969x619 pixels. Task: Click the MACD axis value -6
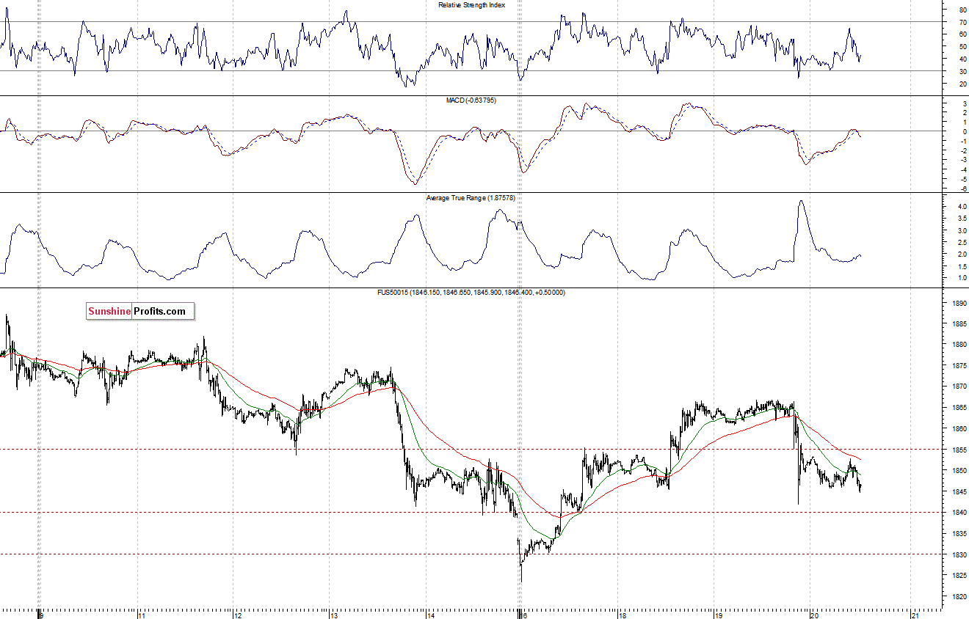tap(962, 188)
